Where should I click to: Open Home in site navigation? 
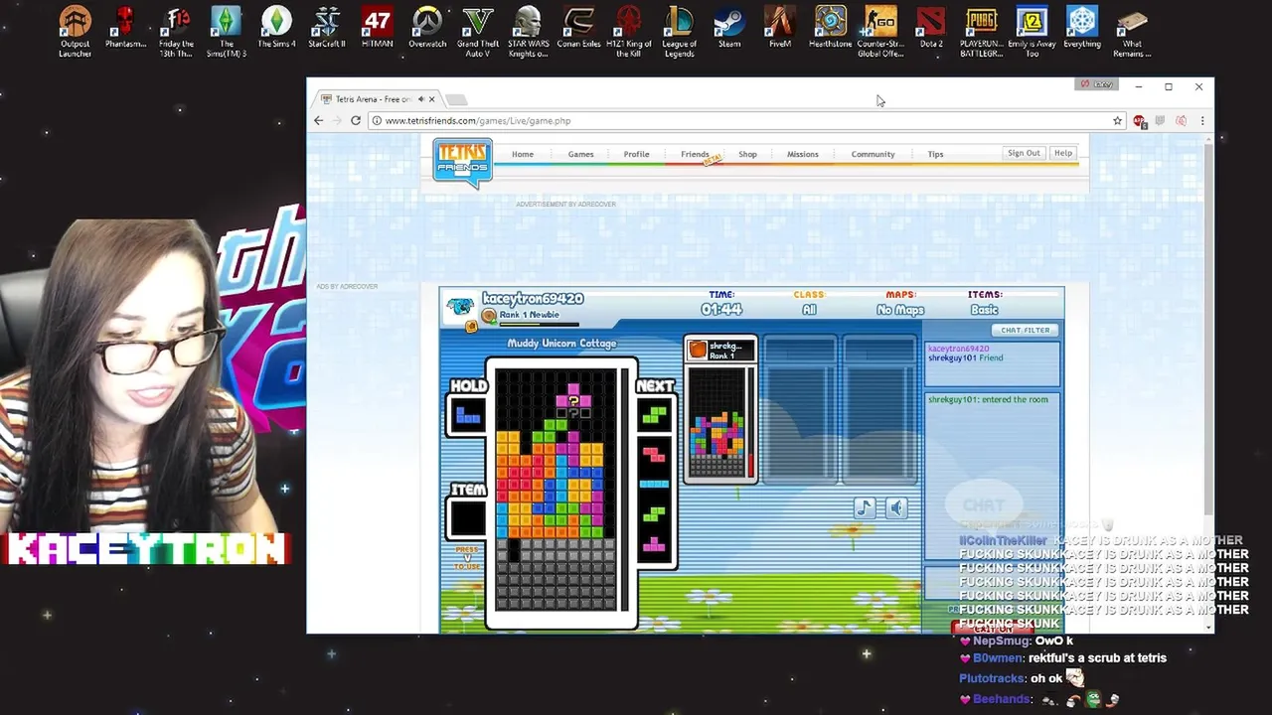523,154
